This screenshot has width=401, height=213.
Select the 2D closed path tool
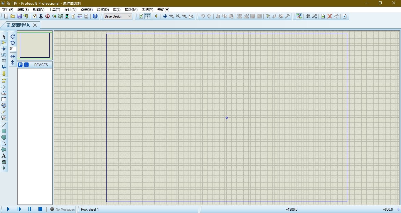(4, 150)
